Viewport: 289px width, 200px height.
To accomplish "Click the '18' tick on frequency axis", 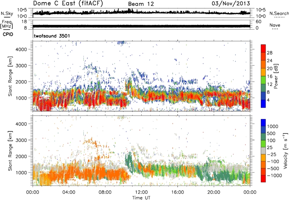I will (24, 22).
